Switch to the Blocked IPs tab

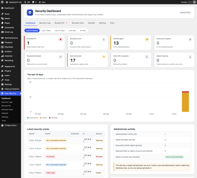pos(61,23)
